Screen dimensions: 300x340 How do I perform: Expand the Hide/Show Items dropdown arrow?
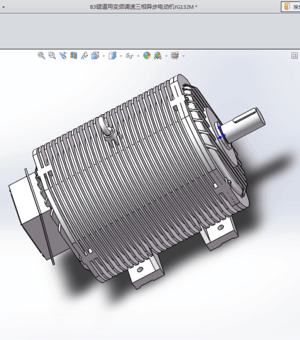pos(138,56)
